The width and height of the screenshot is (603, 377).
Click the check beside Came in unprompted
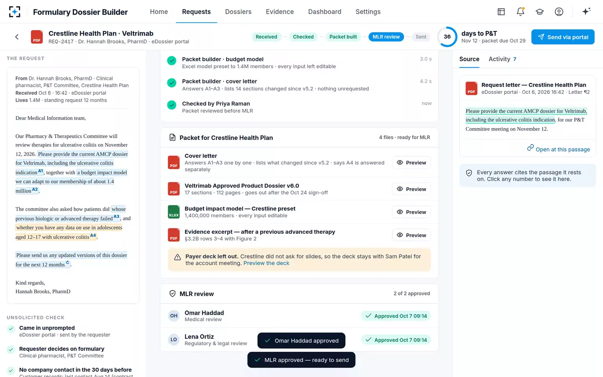click(11, 329)
